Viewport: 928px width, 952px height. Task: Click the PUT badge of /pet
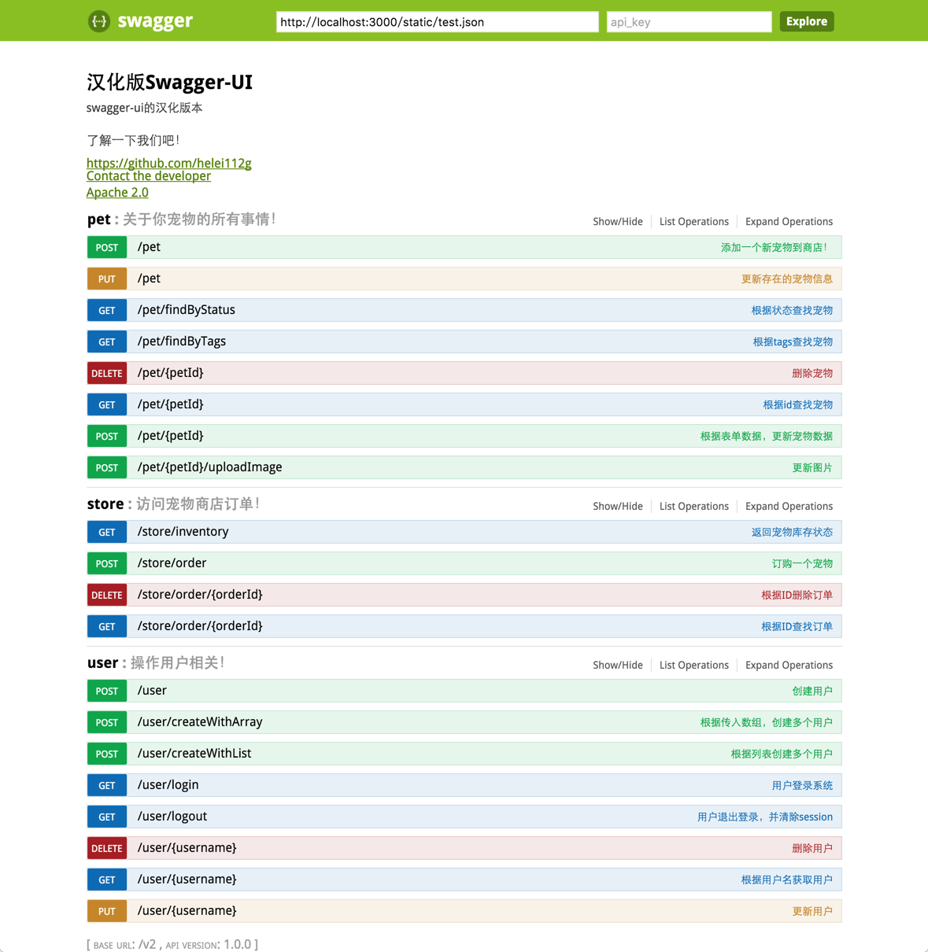(x=107, y=279)
